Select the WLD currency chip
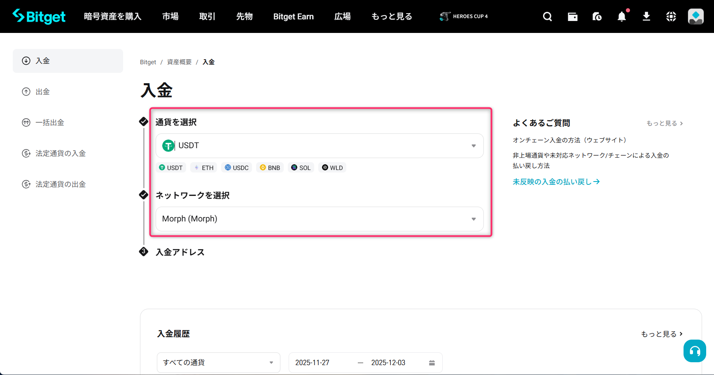 point(332,168)
